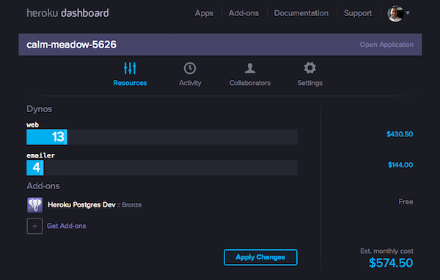This screenshot has width=440, height=280.
Task: Click the Heroku Postgres Dev add-on name
Action: coord(81,205)
